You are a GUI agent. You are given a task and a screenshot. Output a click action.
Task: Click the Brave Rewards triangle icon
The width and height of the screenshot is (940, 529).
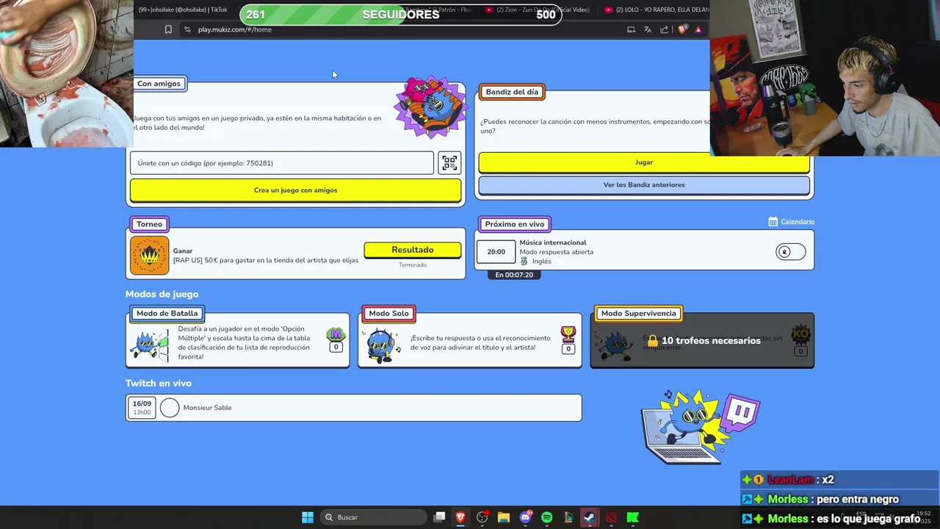(x=698, y=29)
